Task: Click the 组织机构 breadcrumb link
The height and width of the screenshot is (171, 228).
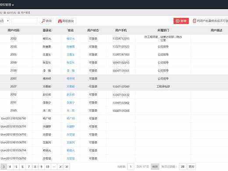Action: pyautogui.click(x=11, y=13)
